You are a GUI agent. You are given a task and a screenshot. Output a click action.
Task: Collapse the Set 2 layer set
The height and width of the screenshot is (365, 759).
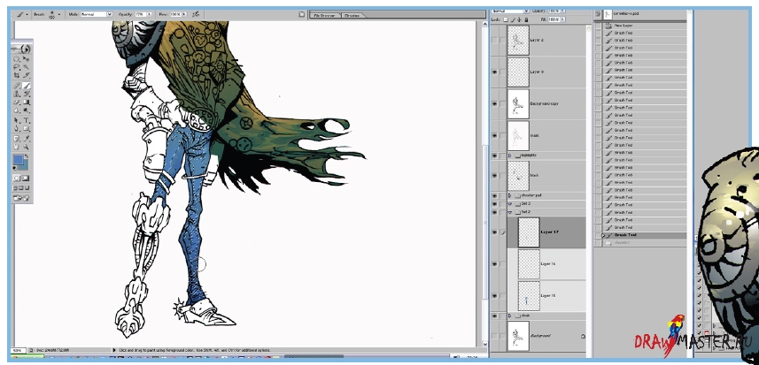[510, 212]
